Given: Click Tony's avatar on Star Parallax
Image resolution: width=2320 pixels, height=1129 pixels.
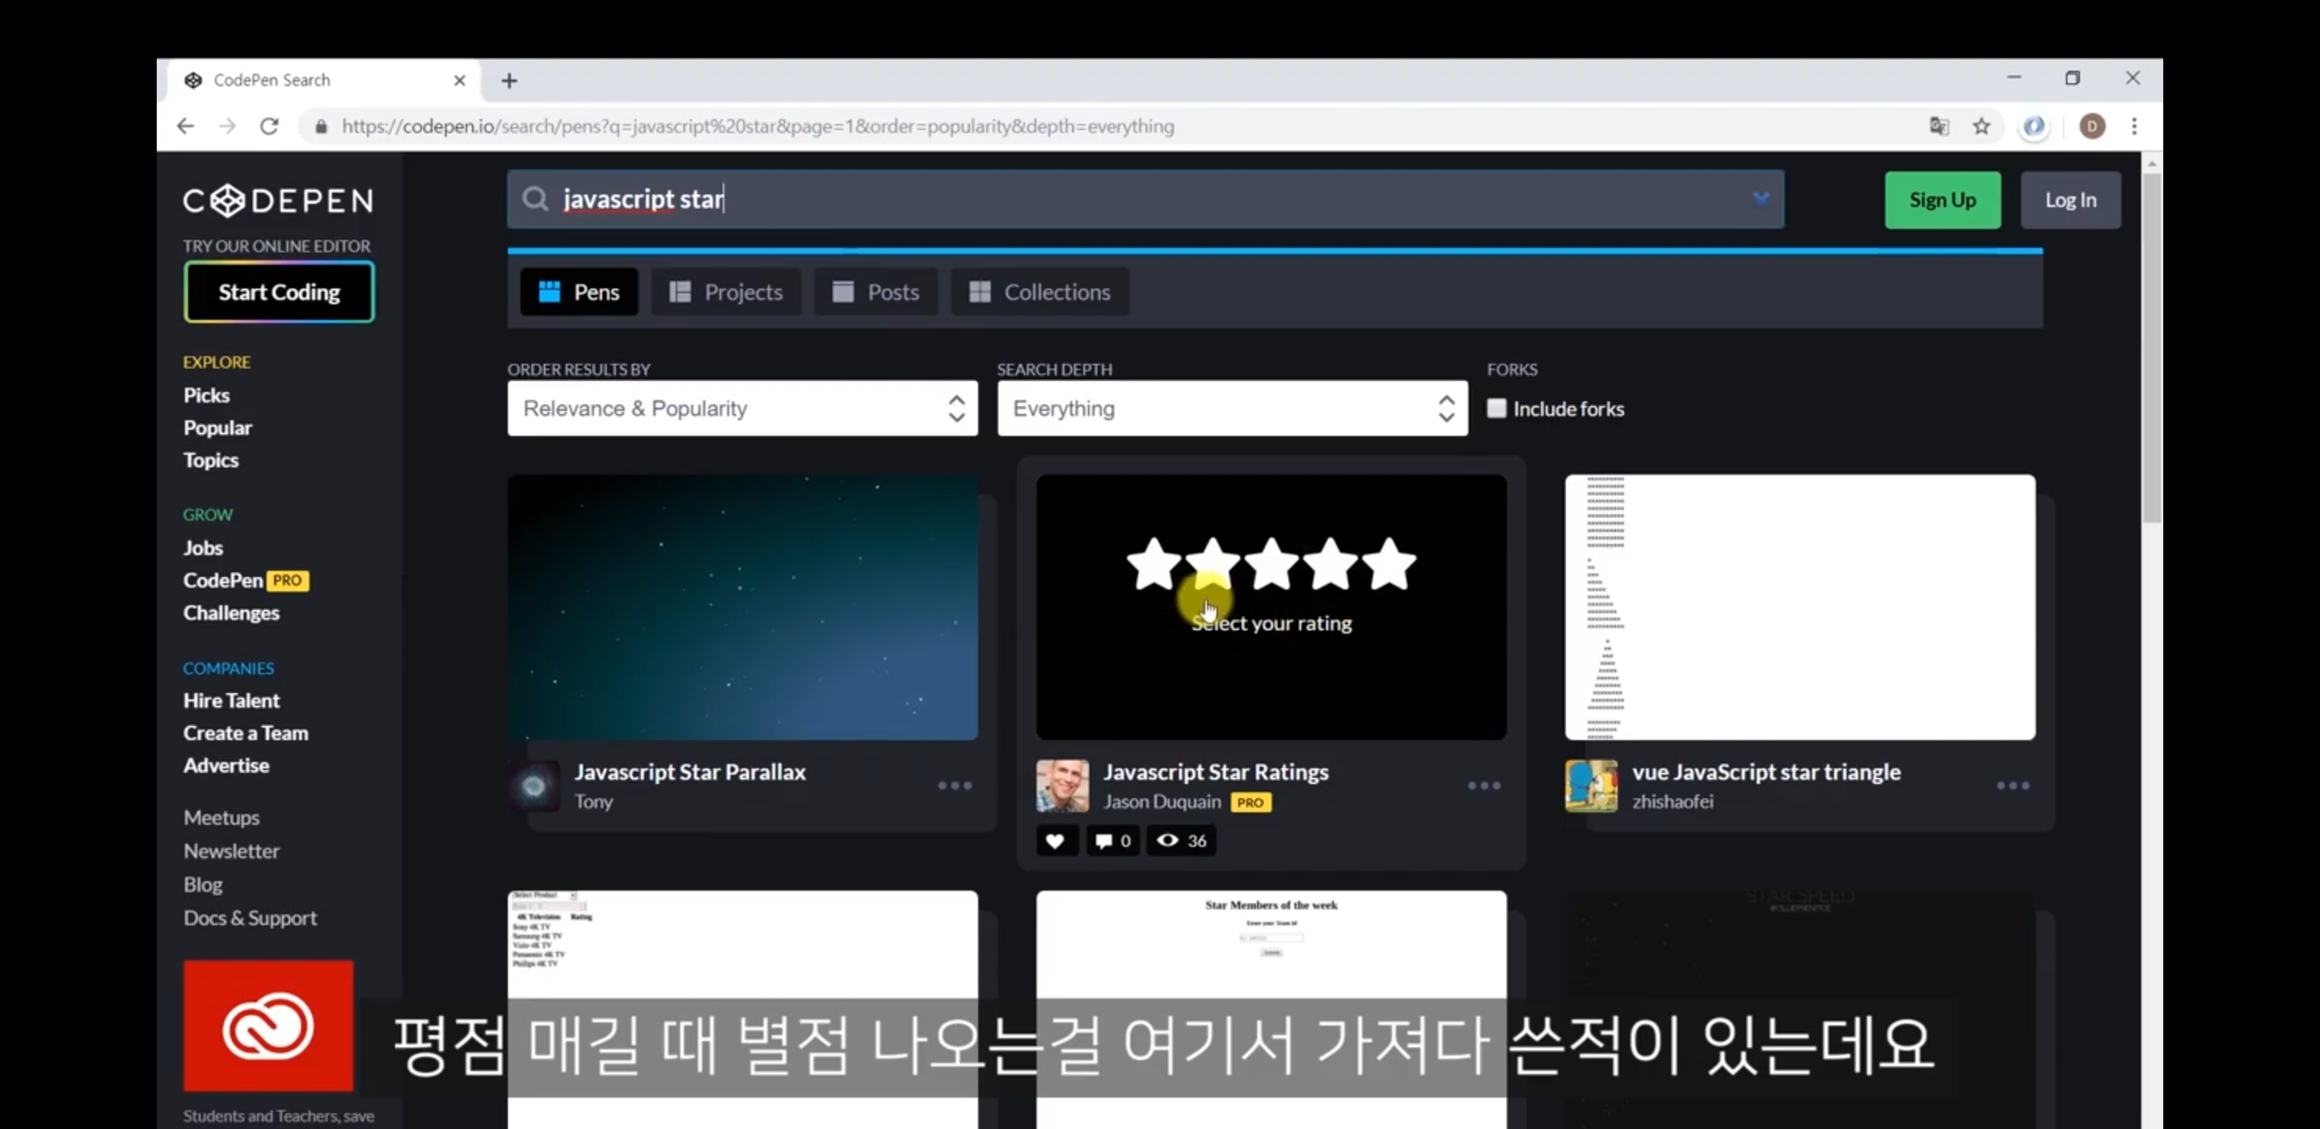Looking at the screenshot, I should tap(534, 786).
